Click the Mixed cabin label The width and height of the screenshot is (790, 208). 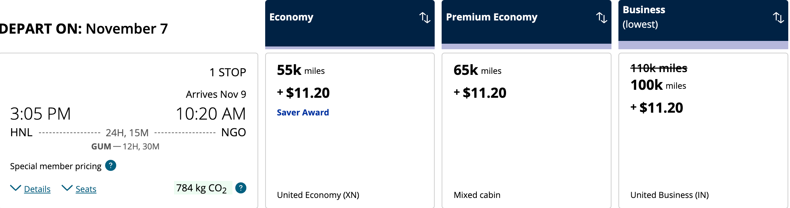(477, 195)
